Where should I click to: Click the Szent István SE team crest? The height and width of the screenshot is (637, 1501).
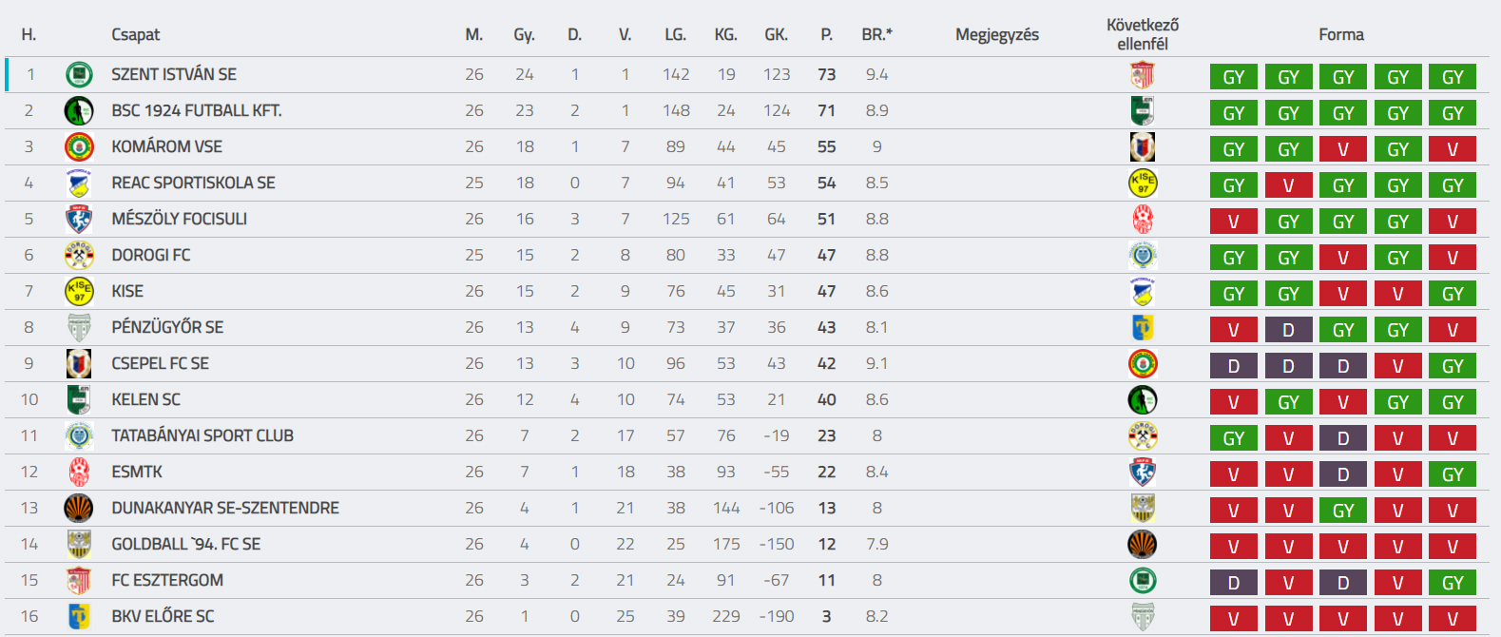click(x=79, y=74)
